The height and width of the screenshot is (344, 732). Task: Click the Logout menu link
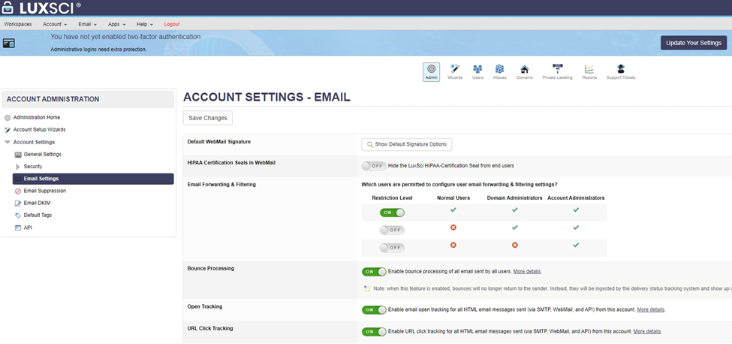pos(172,24)
